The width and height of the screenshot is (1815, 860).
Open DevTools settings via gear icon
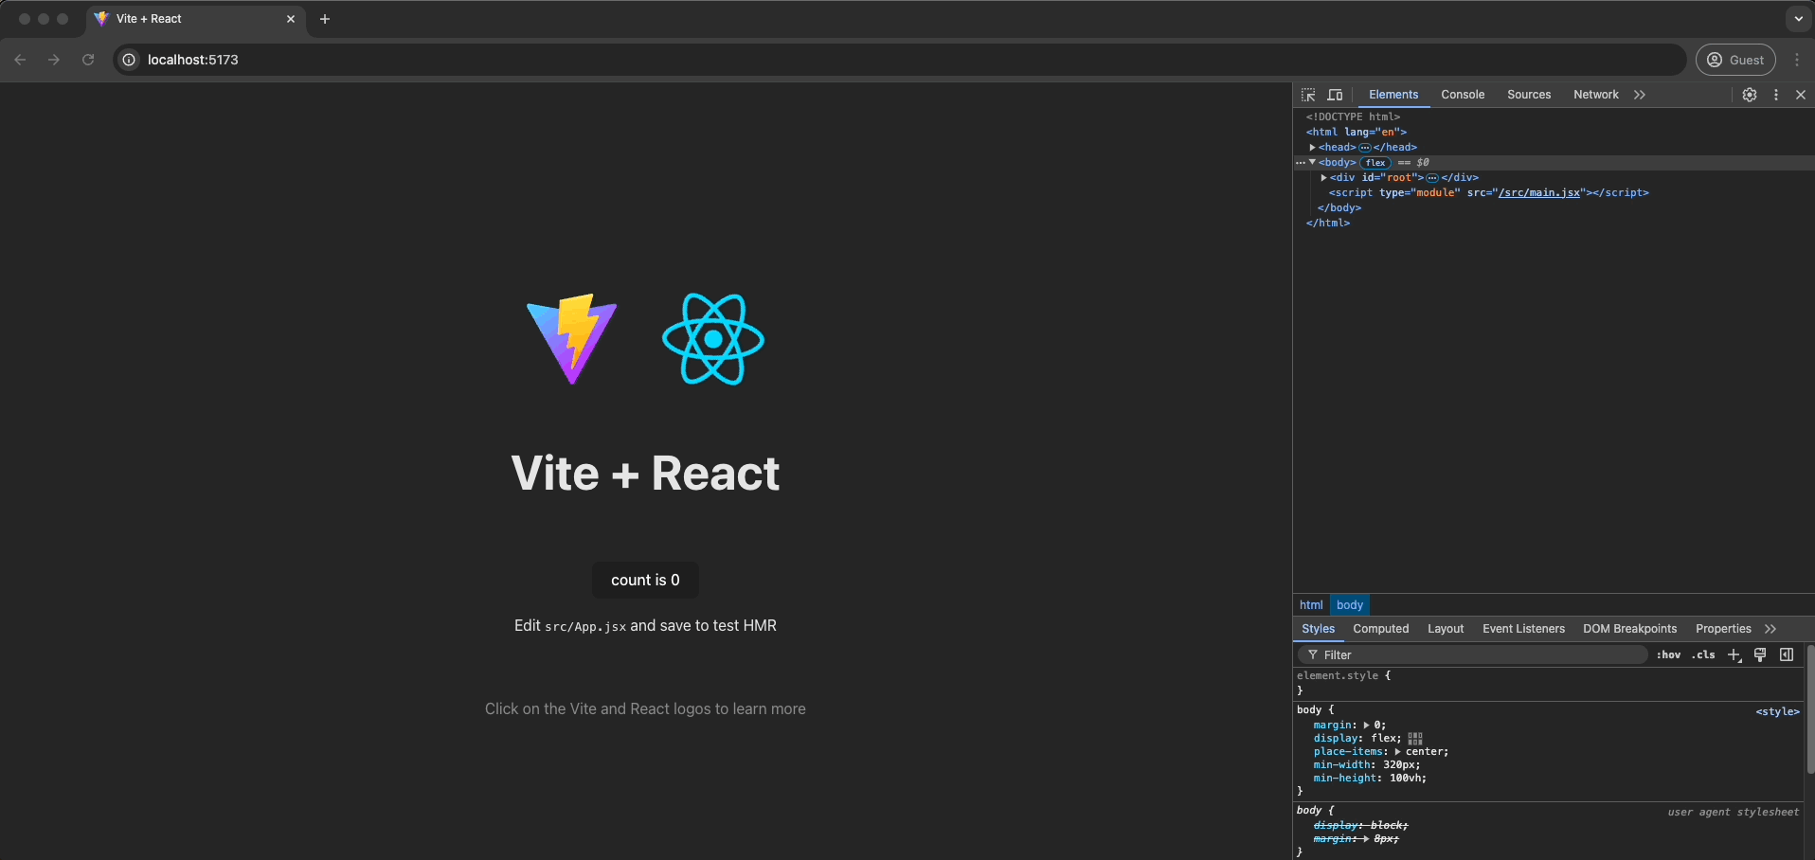tap(1750, 95)
